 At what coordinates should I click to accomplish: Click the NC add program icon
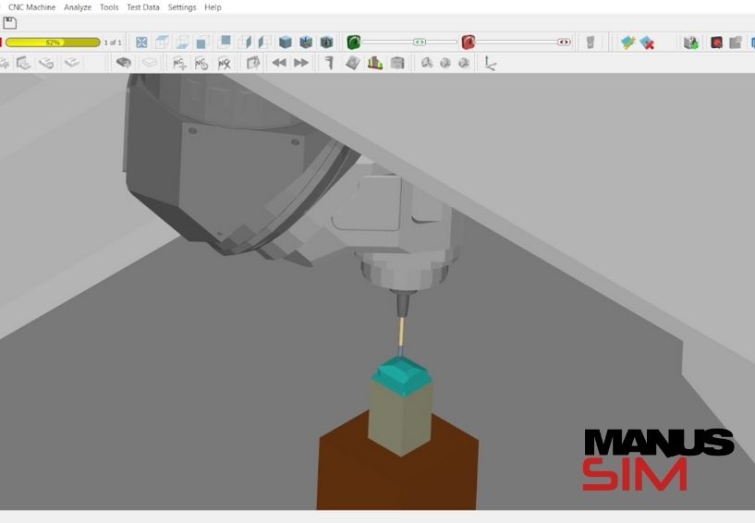pos(179,63)
